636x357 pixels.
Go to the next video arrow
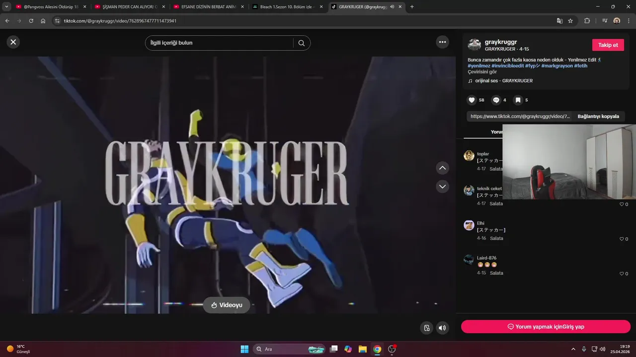point(442,186)
